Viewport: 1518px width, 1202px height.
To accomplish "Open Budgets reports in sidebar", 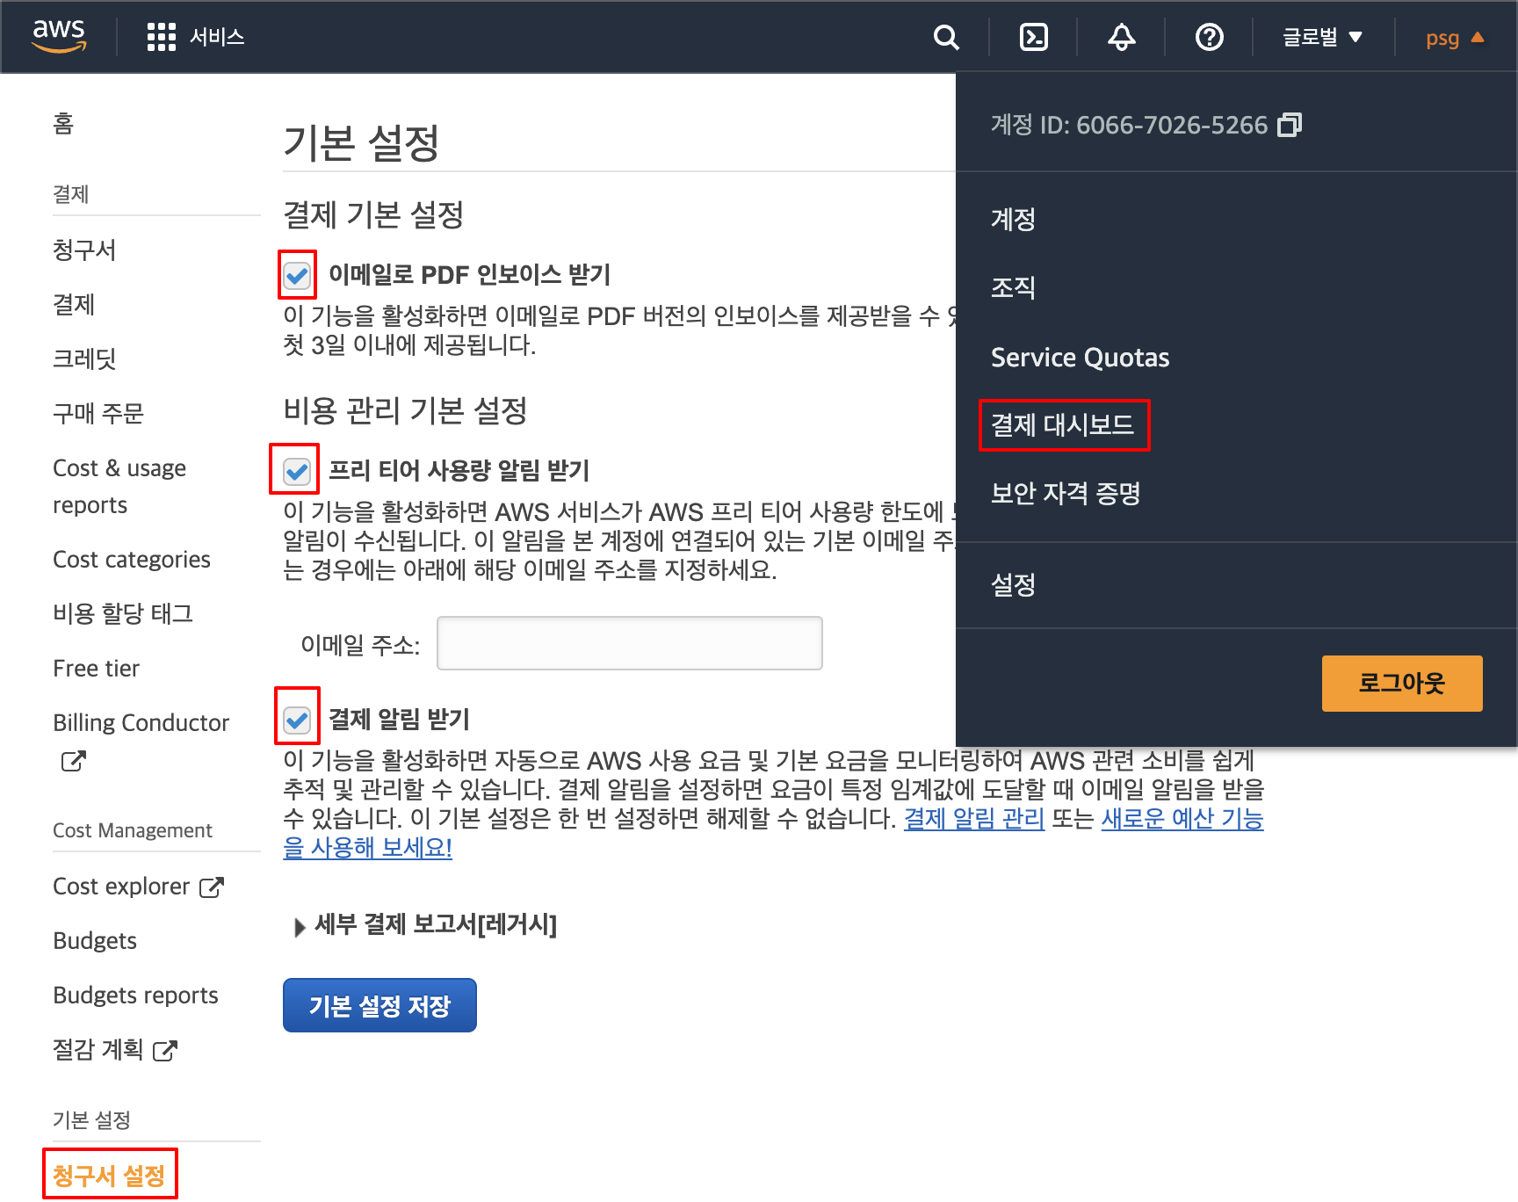I will pos(135,996).
